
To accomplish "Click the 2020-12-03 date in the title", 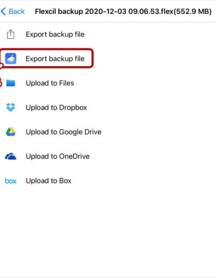I will point(105,11).
